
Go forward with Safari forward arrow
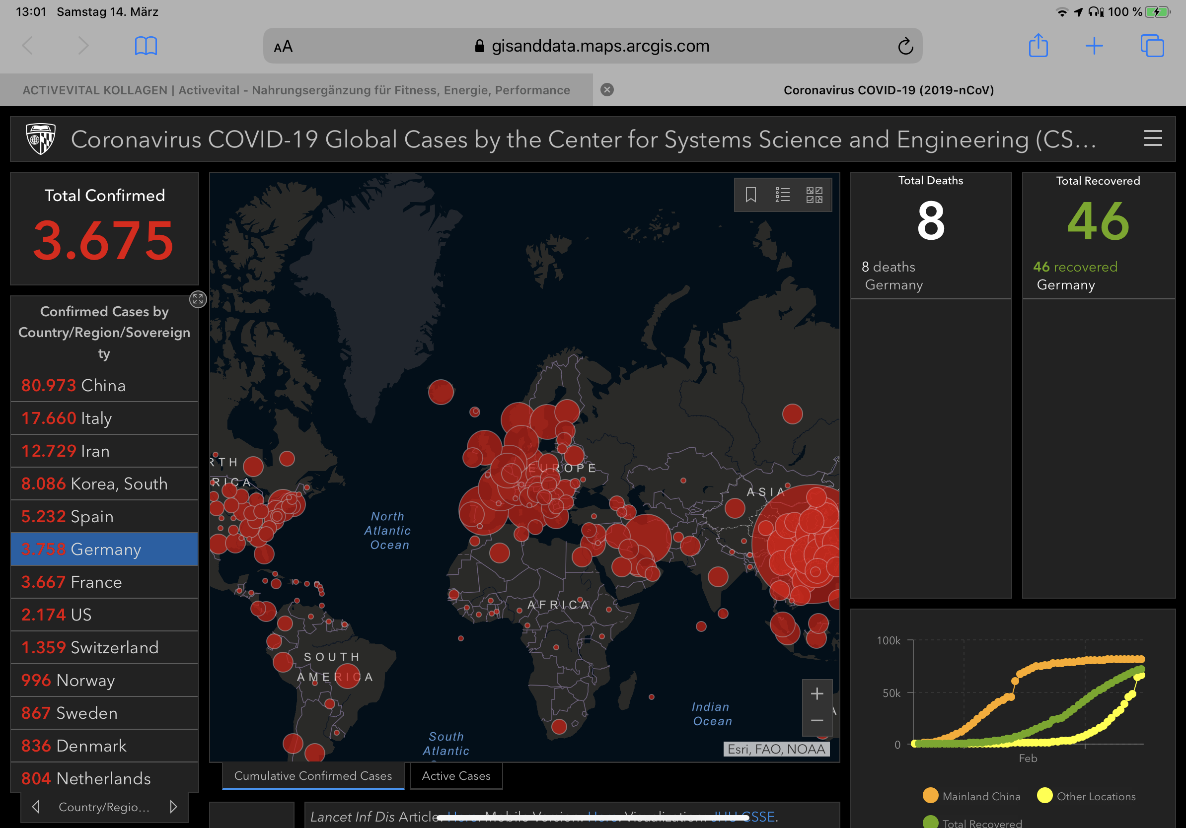click(83, 46)
